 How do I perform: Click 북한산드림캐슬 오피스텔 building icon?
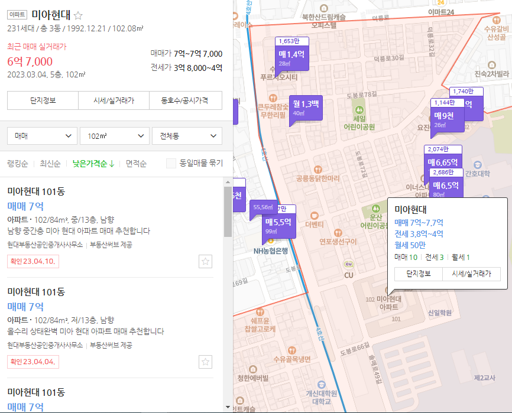(x=323, y=8)
